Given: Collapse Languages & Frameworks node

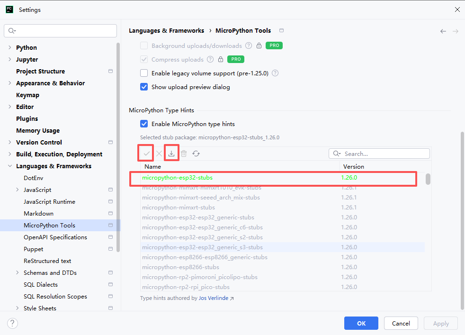Looking at the screenshot, I should (x=10, y=166).
